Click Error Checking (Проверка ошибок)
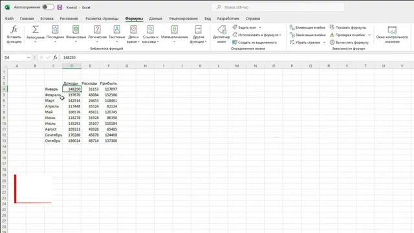The image size is (414, 233). click(x=347, y=35)
